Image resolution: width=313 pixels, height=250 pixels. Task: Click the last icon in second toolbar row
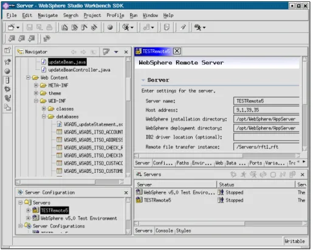(47, 38)
